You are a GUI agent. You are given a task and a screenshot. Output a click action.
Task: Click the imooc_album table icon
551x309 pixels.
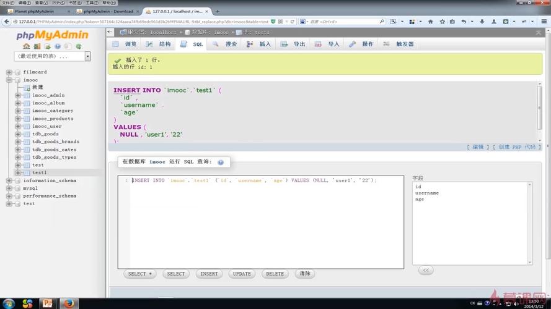(x=27, y=103)
